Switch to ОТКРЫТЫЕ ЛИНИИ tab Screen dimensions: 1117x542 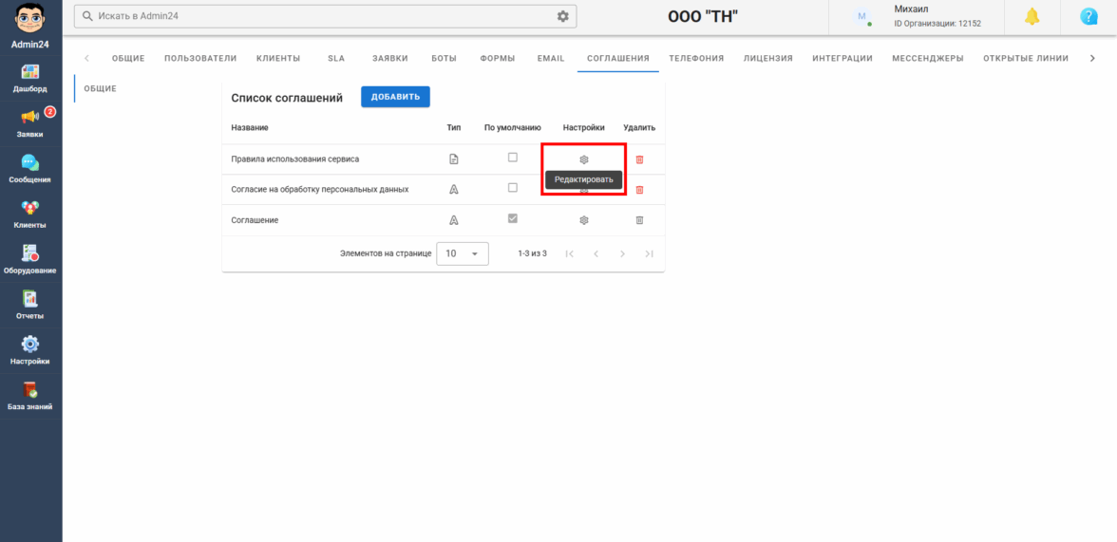[x=1025, y=59]
